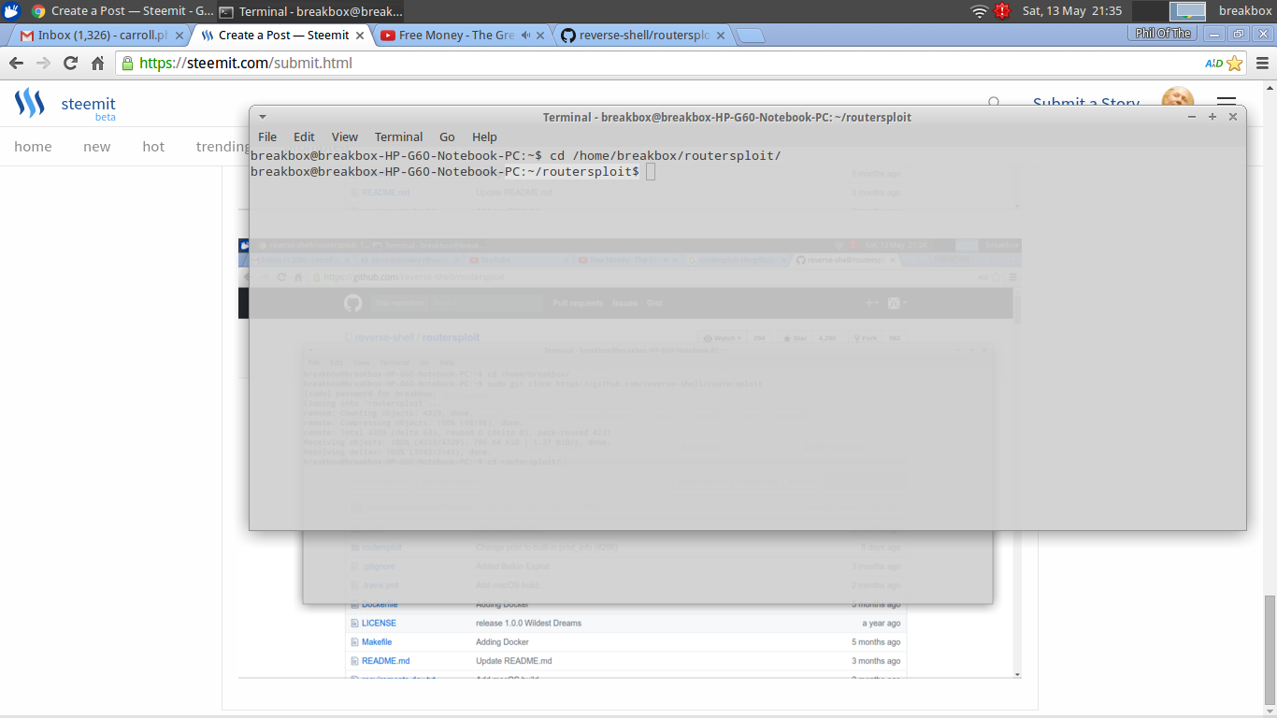This screenshot has height=718, width=1277.
Task: Click the steemit beta wordmark
Action: pos(88,108)
